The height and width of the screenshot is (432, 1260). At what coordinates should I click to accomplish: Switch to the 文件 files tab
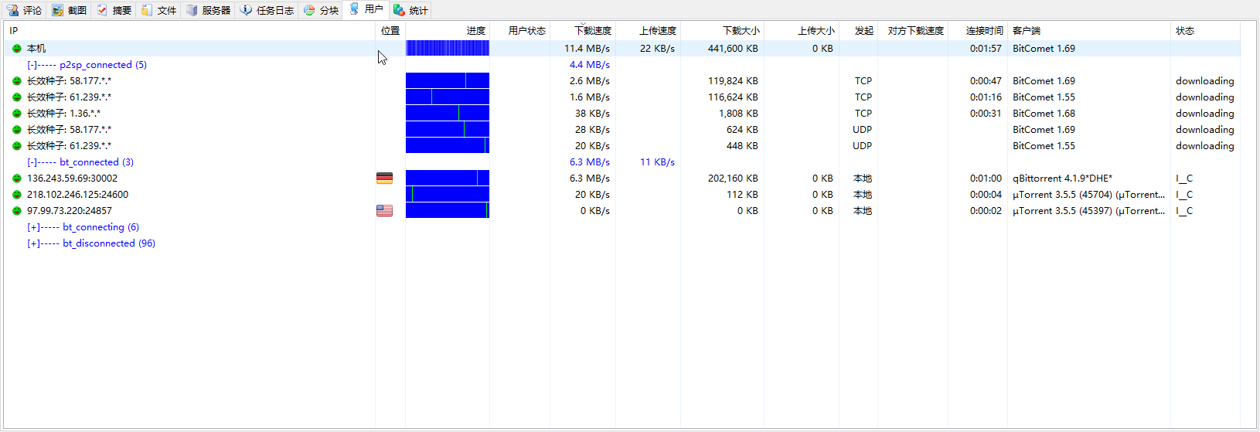[158, 10]
